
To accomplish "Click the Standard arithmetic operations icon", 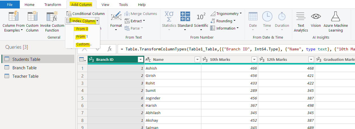I will click(185, 16).
